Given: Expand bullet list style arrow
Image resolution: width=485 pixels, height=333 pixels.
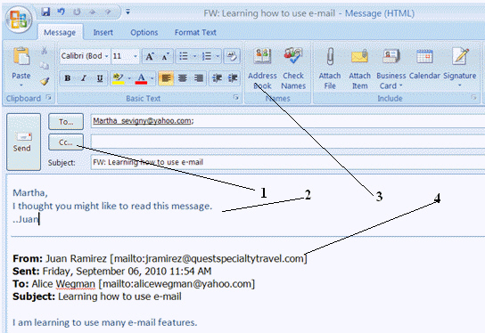Looking at the screenshot, I should 195,56.
